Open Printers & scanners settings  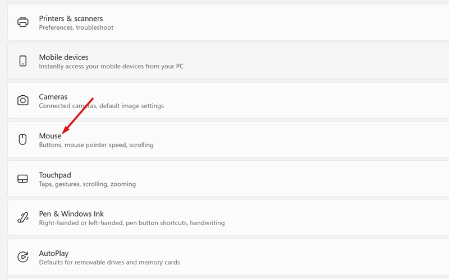pos(71,18)
